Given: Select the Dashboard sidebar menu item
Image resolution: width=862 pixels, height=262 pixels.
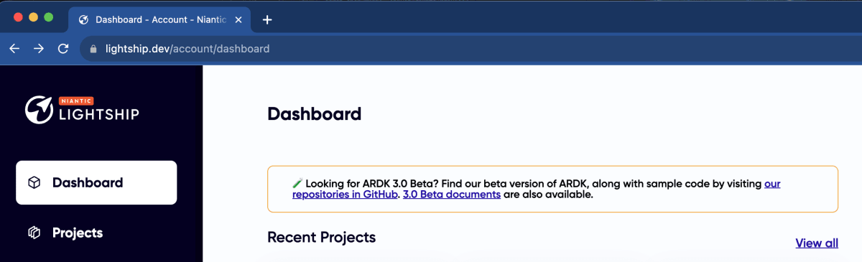Looking at the screenshot, I should [96, 182].
